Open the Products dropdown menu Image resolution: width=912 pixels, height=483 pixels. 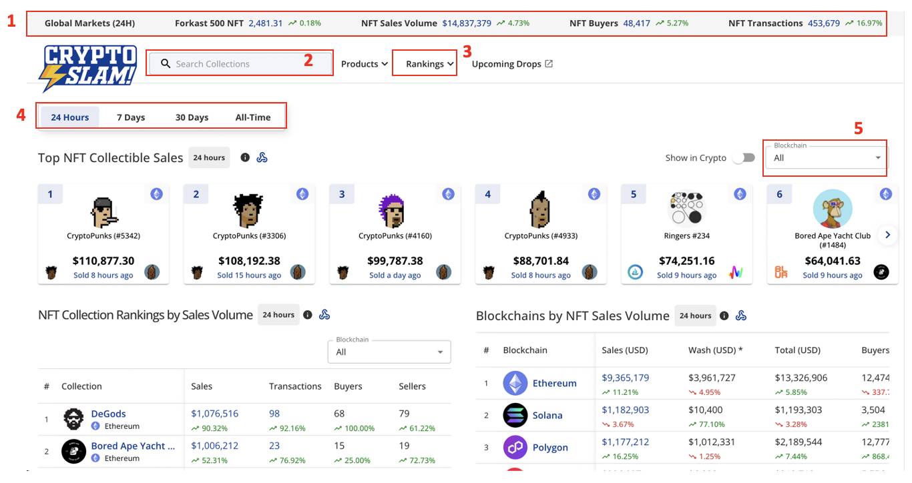365,64
